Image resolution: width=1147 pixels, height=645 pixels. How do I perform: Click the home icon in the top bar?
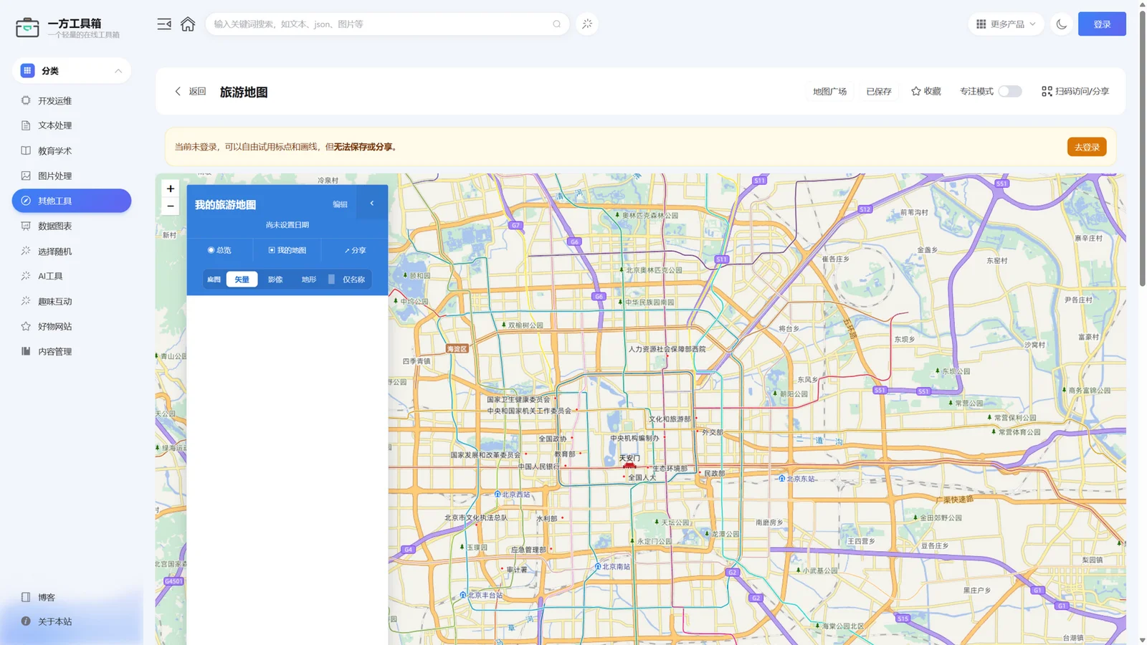tap(188, 24)
